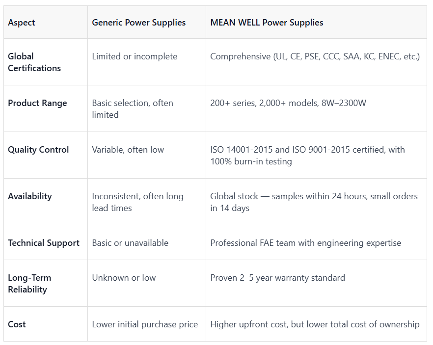Click the Availability row label

pos(30,196)
